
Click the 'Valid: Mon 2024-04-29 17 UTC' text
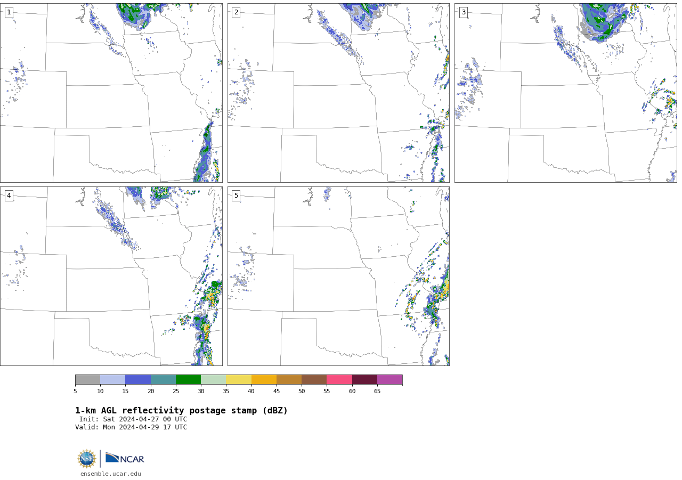[x=131, y=427]
